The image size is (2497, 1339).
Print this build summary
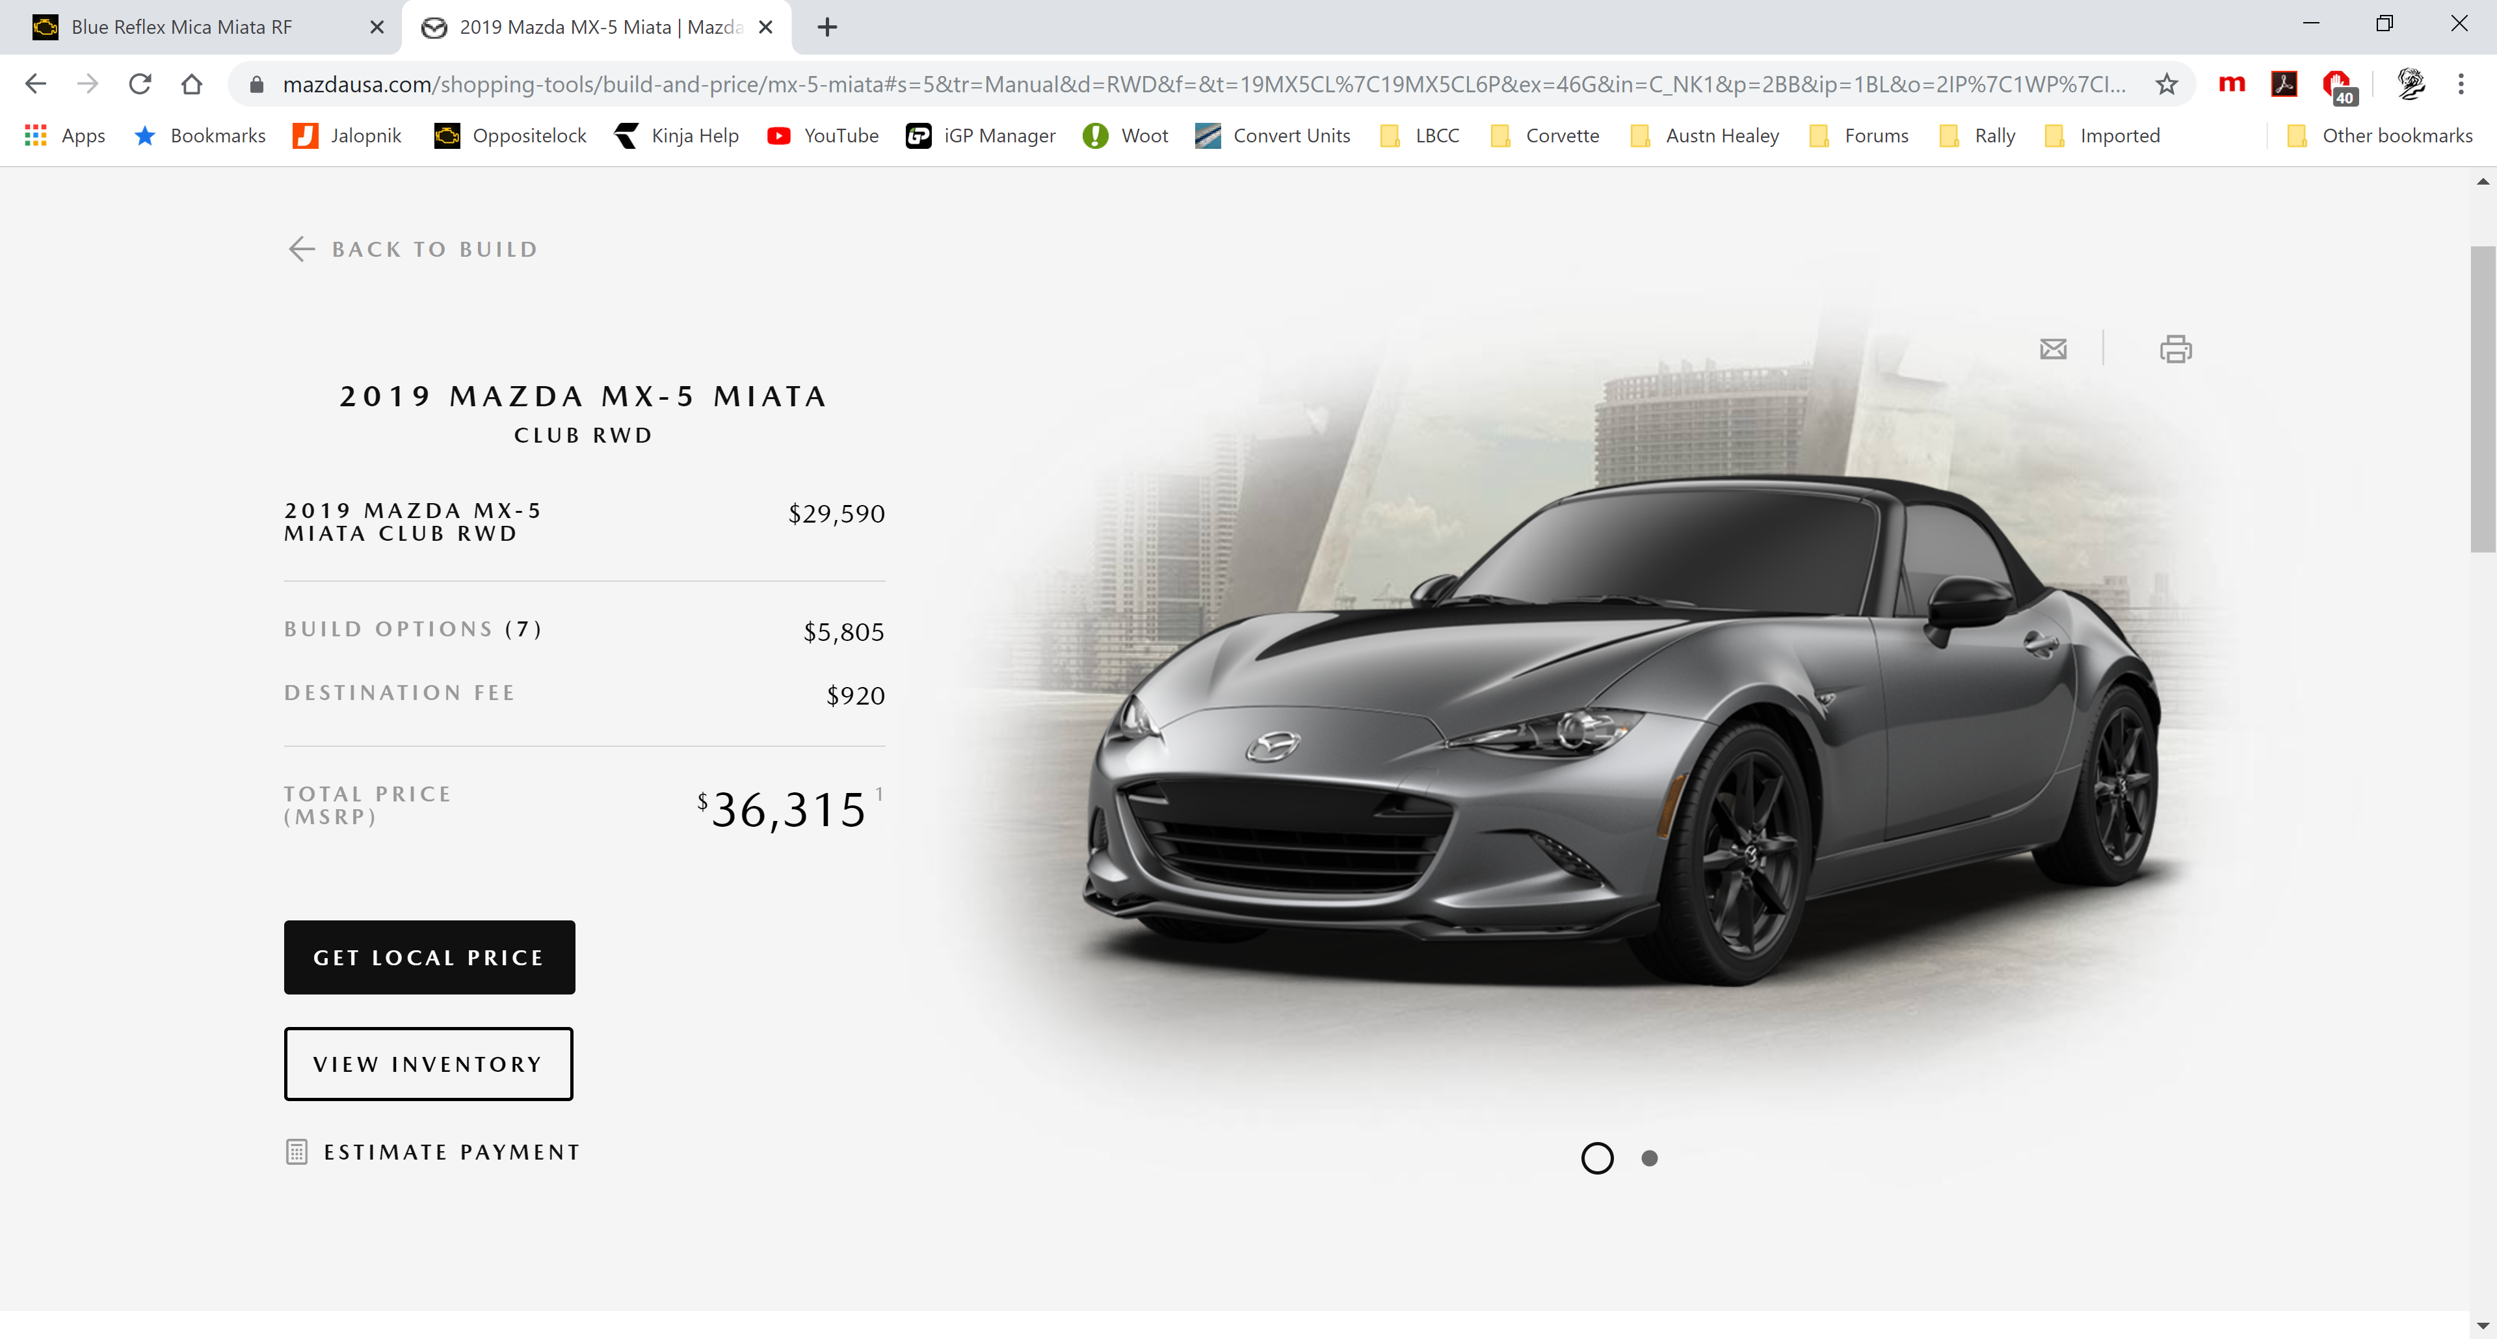click(2175, 349)
